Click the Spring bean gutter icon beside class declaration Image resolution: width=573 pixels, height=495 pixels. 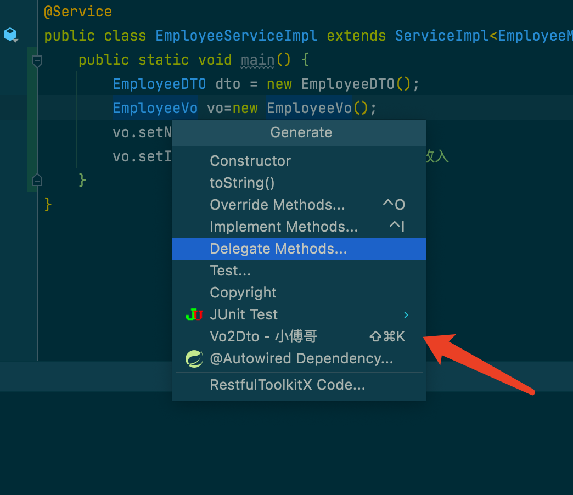(10, 36)
